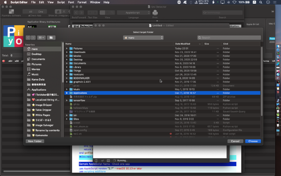Click the Wi-Fi menu bar icon
Viewport: 281px width, 176px height.
(235, 2)
